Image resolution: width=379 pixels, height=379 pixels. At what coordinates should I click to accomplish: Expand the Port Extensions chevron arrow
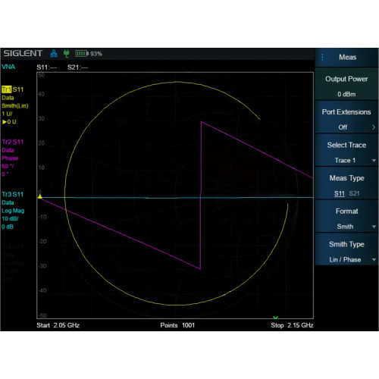click(x=374, y=127)
